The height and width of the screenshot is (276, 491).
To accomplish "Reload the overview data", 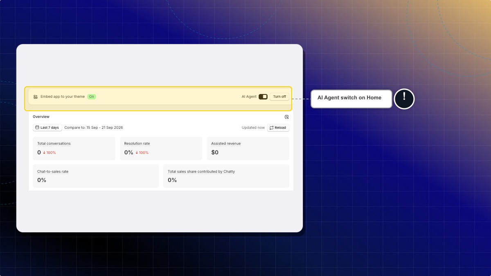I will tap(278, 128).
